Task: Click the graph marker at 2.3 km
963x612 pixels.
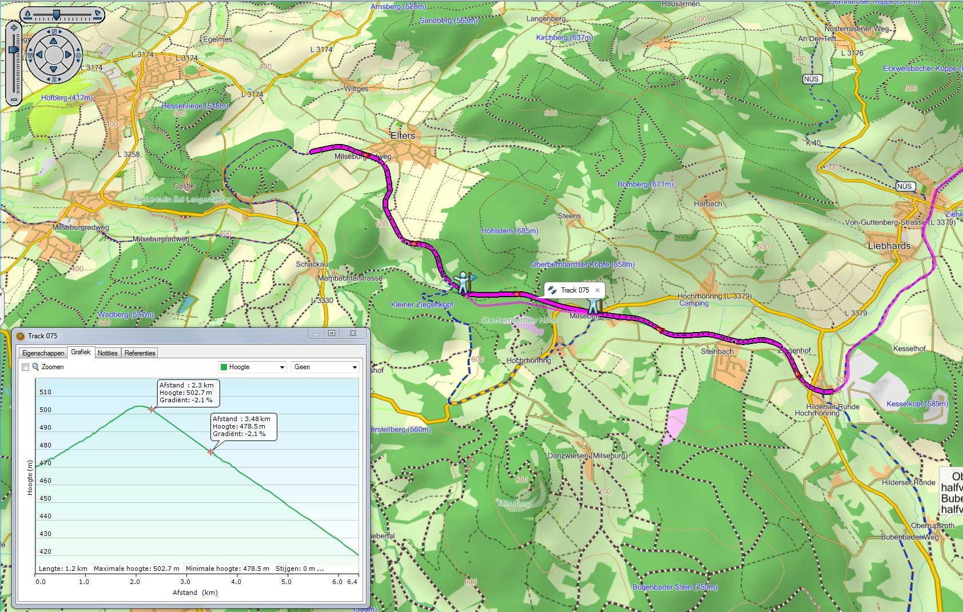Action: tap(152, 409)
